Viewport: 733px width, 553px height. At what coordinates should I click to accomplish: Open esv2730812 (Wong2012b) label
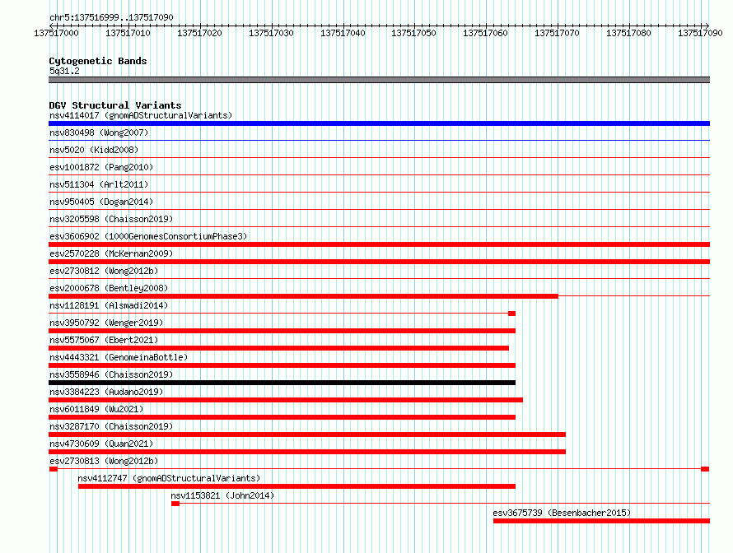click(x=104, y=271)
